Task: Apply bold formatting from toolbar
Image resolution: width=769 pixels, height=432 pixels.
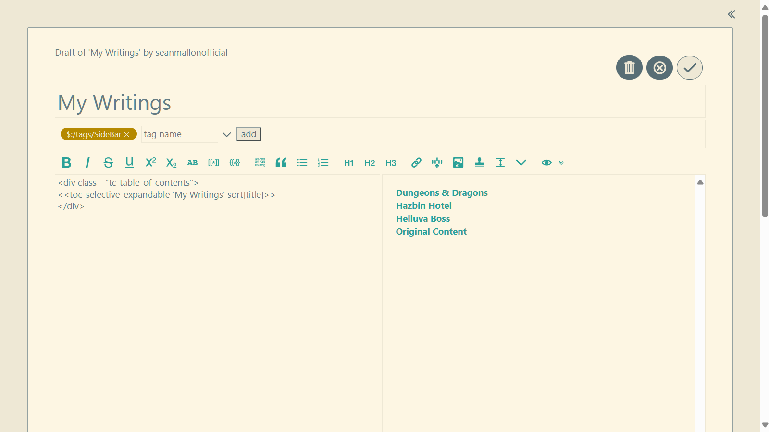Action: coord(67,163)
